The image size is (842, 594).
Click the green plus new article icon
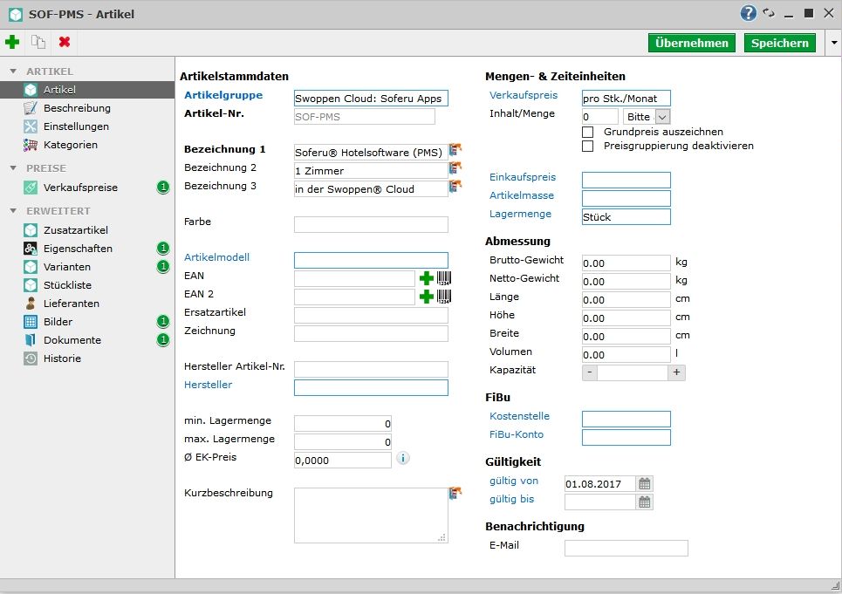click(12, 42)
